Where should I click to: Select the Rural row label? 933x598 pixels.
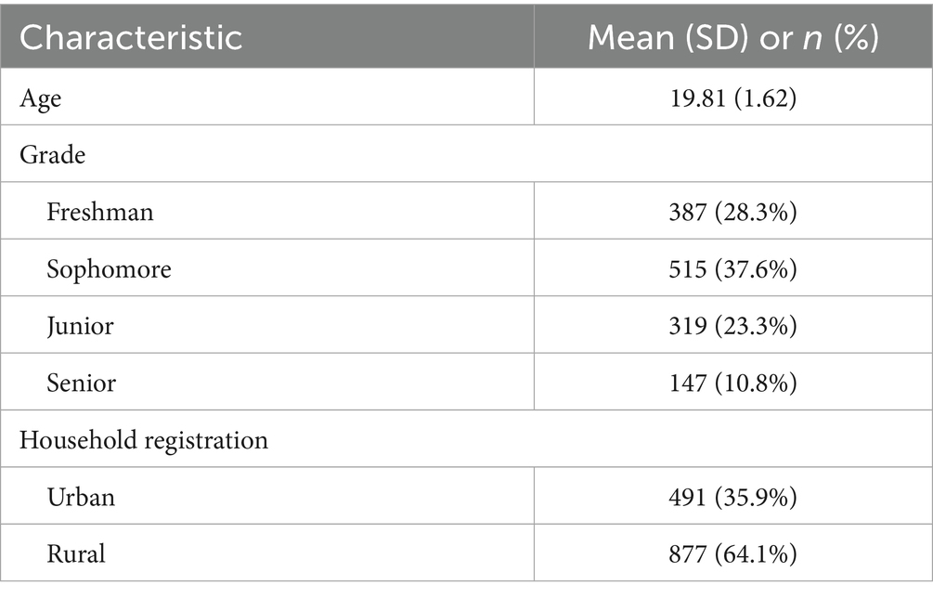click(x=77, y=554)
